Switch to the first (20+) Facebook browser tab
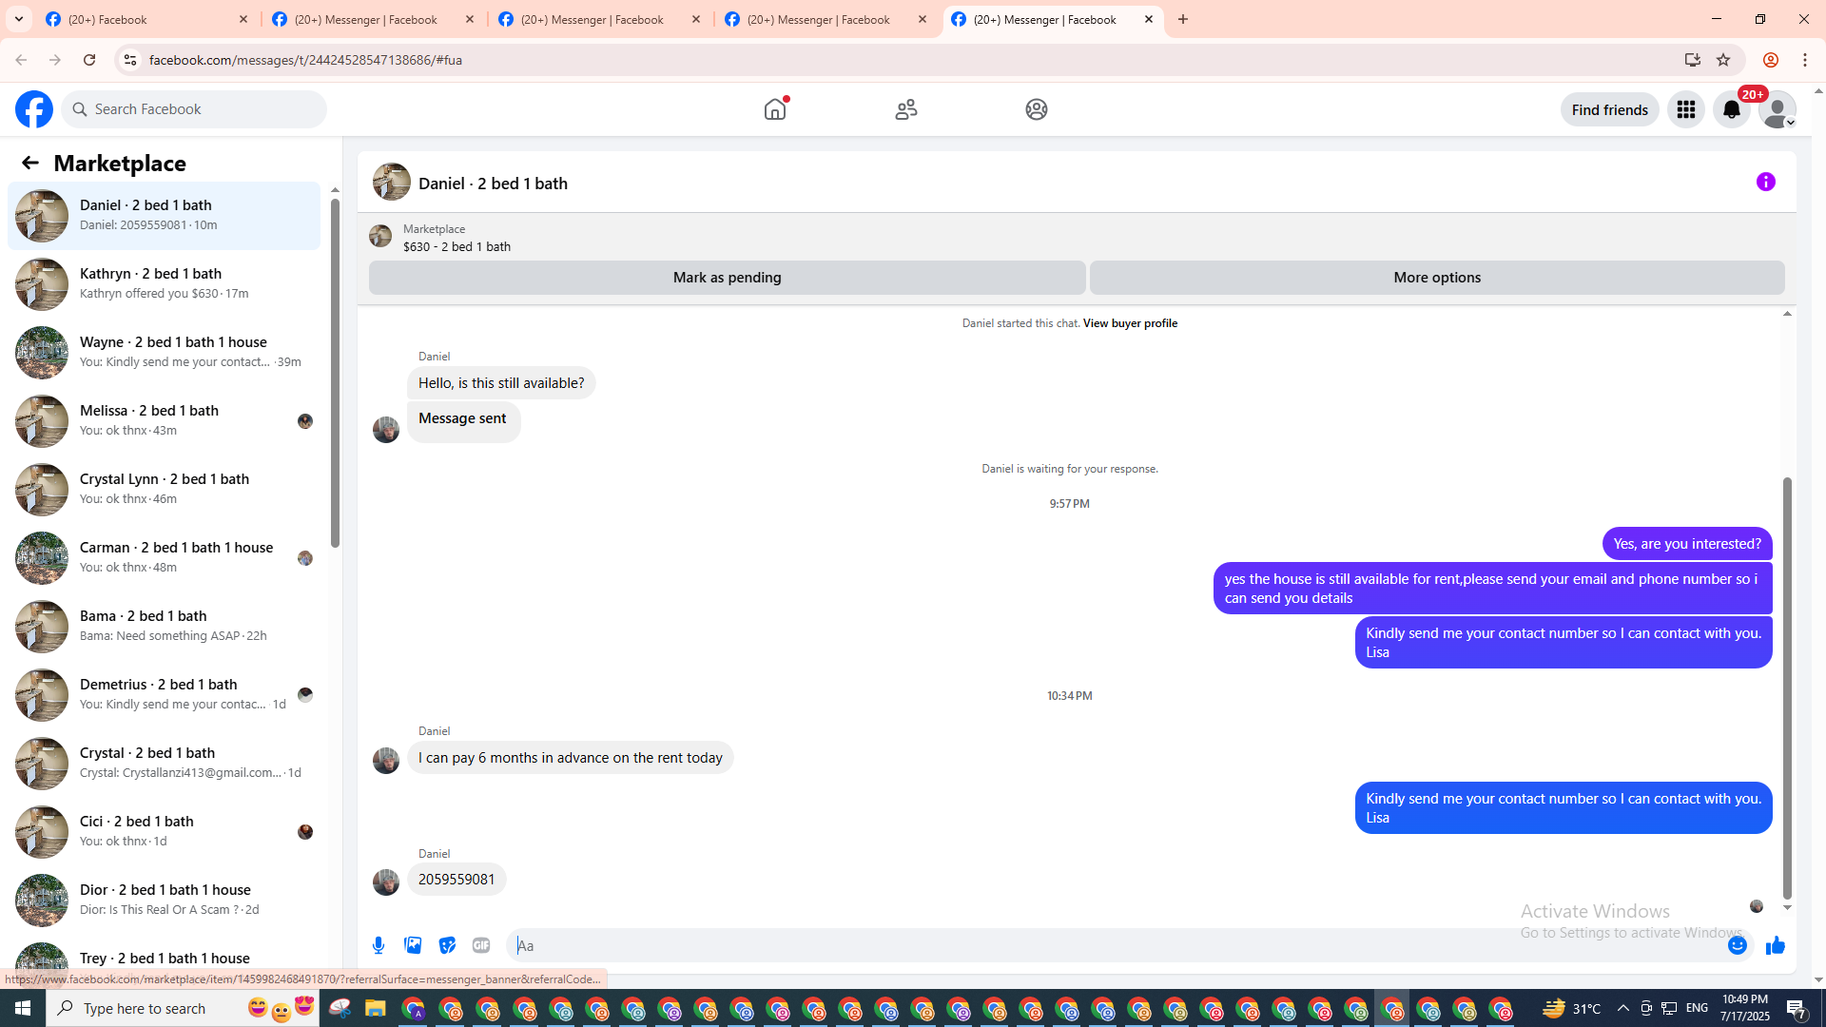The height and width of the screenshot is (1027, 1826). (x=147, y=19)
